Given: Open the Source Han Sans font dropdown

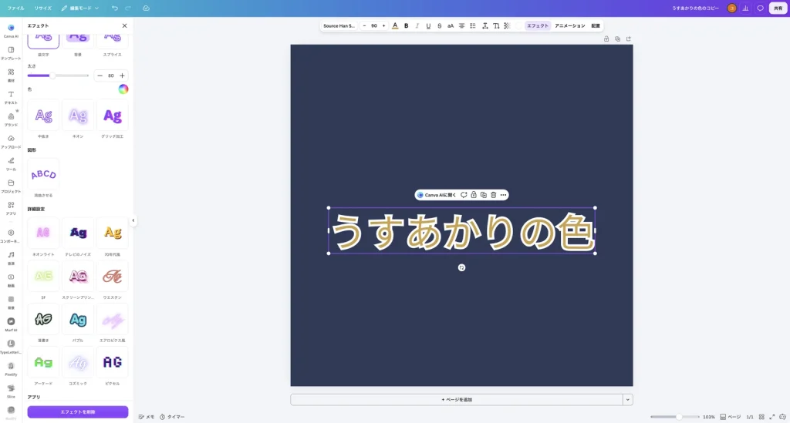Looking at the screenshot, I should click(x=339, y=25).
